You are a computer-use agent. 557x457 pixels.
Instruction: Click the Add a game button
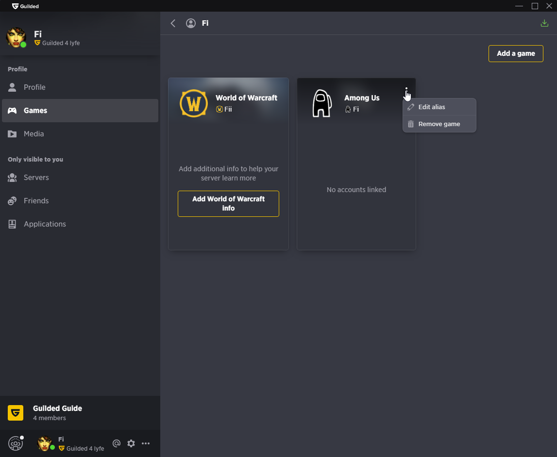click(516, 53)
